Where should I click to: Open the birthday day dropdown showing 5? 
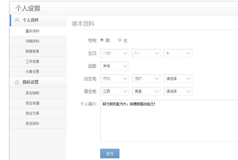point(178,53)
